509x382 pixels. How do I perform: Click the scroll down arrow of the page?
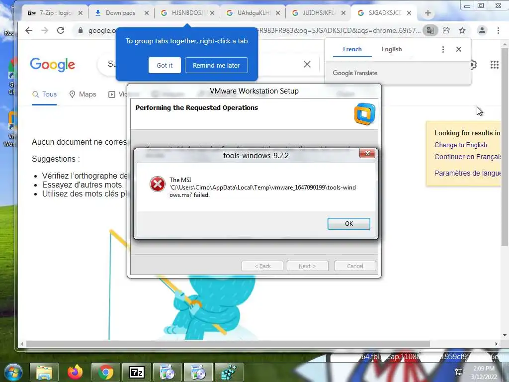[505, 335]
